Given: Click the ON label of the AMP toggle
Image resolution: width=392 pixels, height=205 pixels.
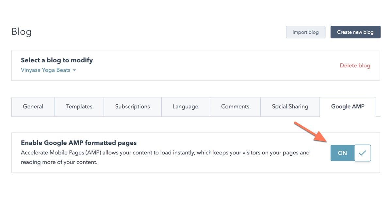Looking at the screenshot, I should [x=342, y=153].
